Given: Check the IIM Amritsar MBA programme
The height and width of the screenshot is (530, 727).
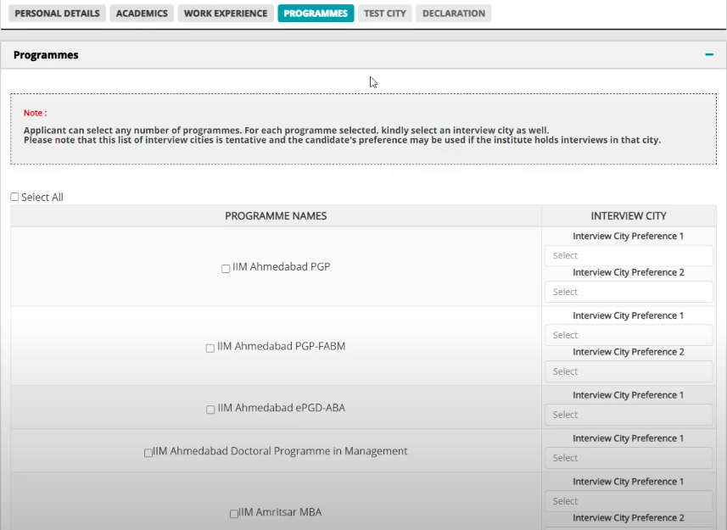Looking at the screenshot, I should [234, 514].
